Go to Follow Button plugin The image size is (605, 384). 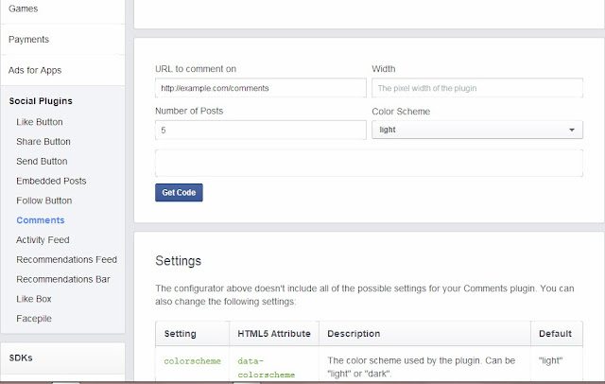pyautogui.click(x=44, y=201)
